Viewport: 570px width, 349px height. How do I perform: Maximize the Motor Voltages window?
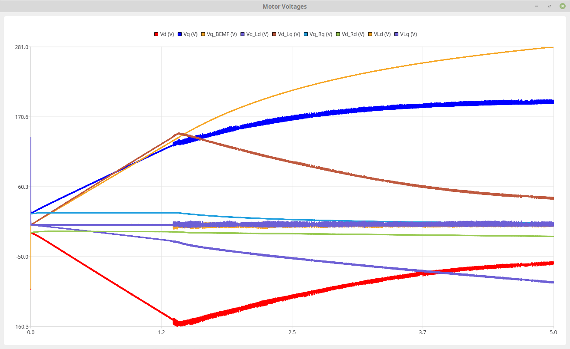(x=550, y=6)
